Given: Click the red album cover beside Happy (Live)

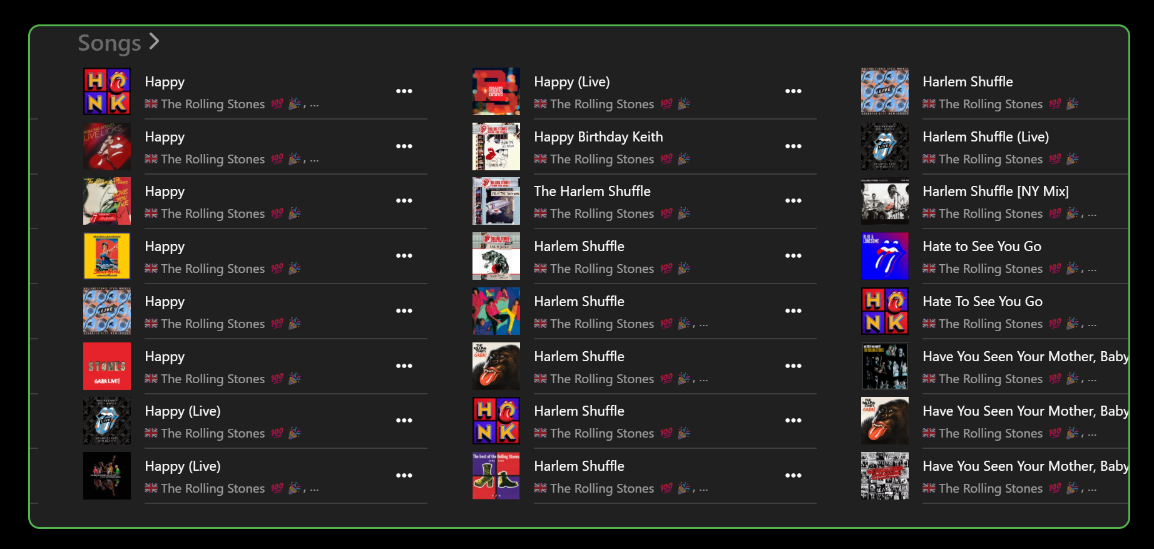Looking at the screenshot, I should pyautogui.click(x=496, y=91).
